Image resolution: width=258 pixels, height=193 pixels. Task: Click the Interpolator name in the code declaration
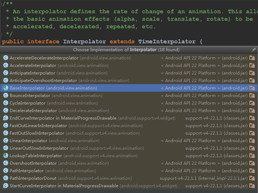point(84,42)
